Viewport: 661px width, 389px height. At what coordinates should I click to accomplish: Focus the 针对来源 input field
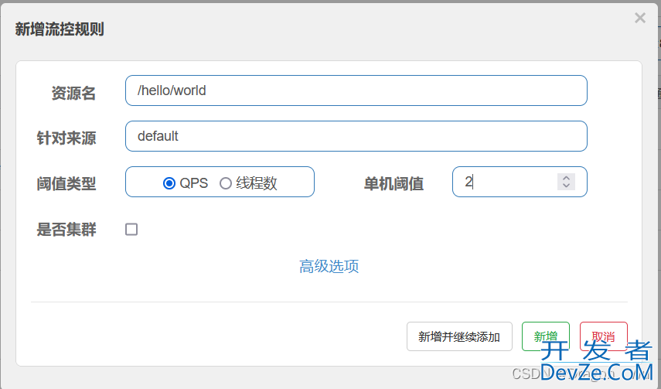click(x=356, y=136)
